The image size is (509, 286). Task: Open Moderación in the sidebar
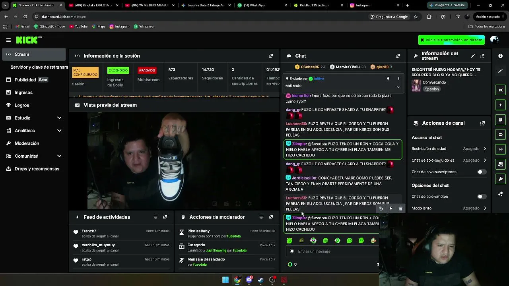[x=34, y=143]
